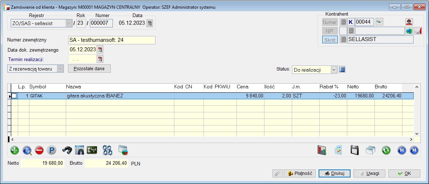Click the bar chart report icon

[x=322, y=150]
